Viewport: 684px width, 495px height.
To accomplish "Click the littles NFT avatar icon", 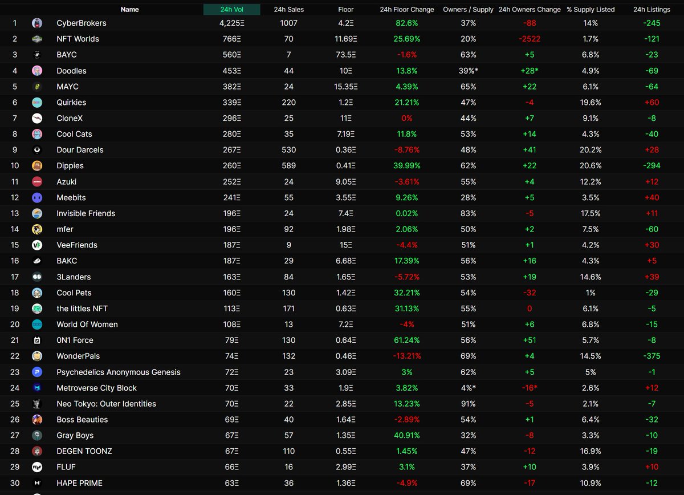I will pos(37,309).
